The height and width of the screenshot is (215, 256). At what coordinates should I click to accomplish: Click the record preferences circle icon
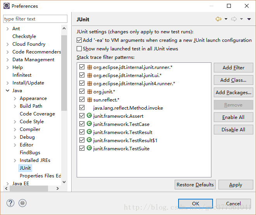(x=22, y=203)
